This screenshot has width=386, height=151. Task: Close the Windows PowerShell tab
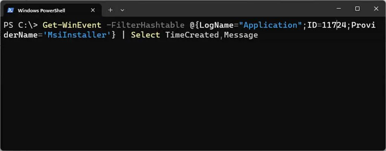point(93,10)
